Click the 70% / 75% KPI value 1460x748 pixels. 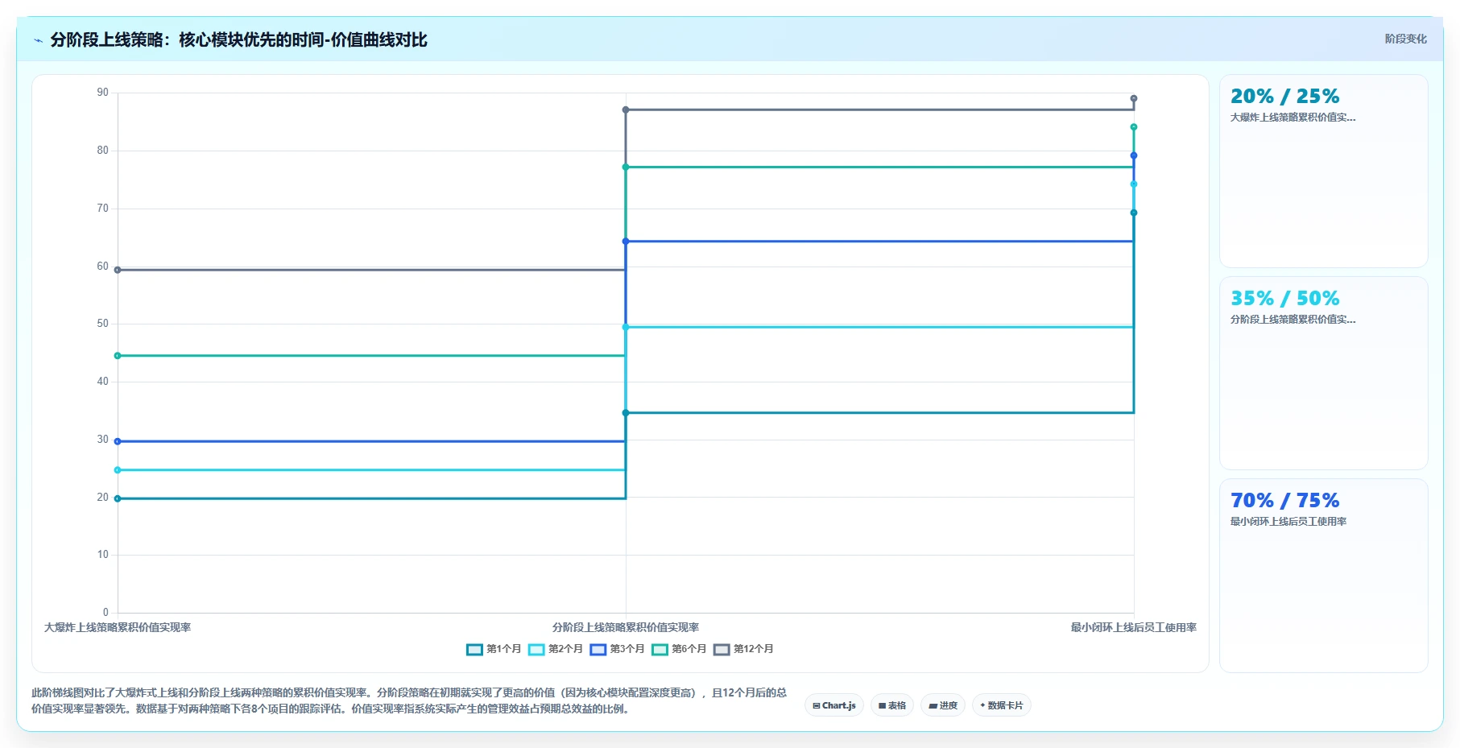(1285, 501)
